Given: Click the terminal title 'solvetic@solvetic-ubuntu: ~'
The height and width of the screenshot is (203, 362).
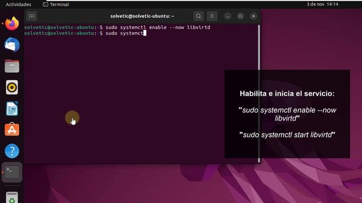Looking at the screenshot, I should [142, 16].
